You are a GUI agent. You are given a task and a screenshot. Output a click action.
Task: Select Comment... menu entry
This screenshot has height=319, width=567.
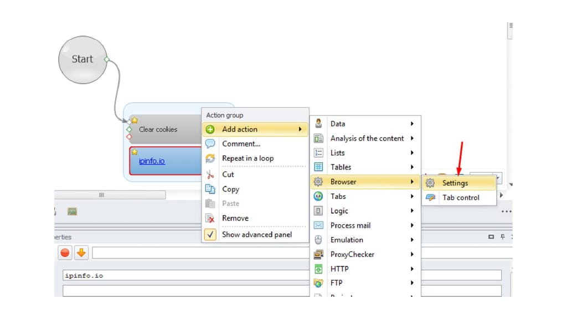(255, 143)
